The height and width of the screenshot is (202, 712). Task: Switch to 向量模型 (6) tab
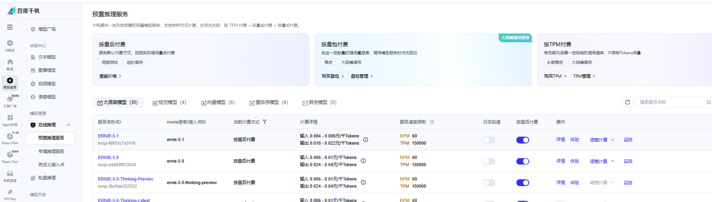tap(218, 102)
